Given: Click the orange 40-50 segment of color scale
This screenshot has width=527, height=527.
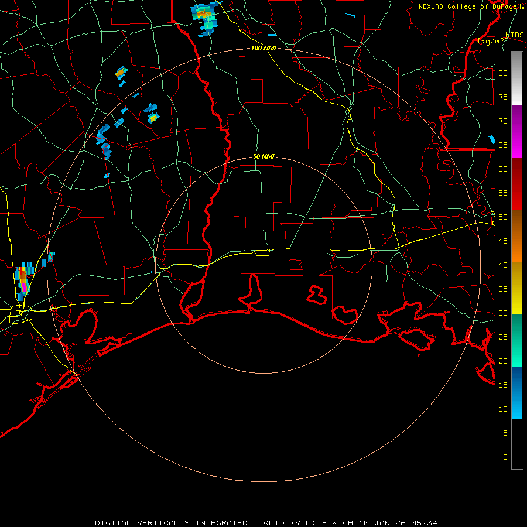Looking at the screenshot, I should [517, 235].
